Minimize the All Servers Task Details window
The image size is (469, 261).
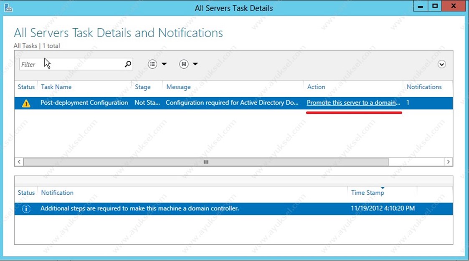coord(420,6)
